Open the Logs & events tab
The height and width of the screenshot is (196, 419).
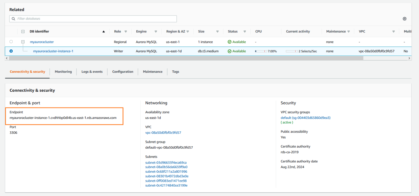click(x=92, y=72)
